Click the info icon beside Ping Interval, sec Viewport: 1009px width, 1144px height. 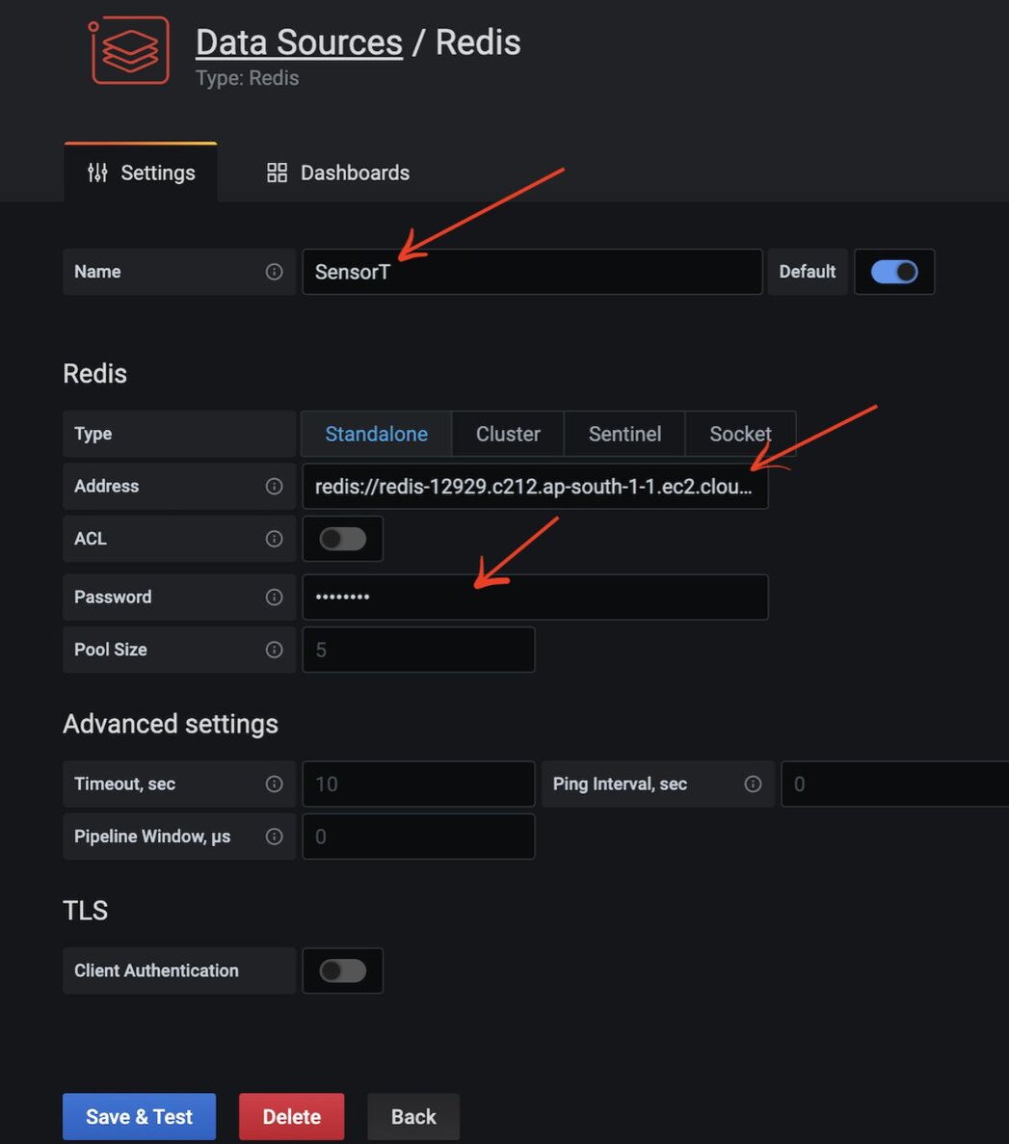click(754, 784)
